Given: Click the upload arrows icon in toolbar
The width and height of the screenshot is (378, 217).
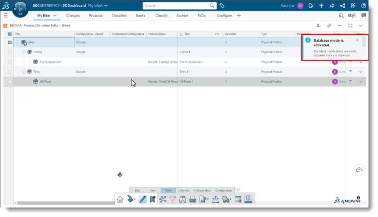Looking at the screenshot, I should (x=215, y=199).
